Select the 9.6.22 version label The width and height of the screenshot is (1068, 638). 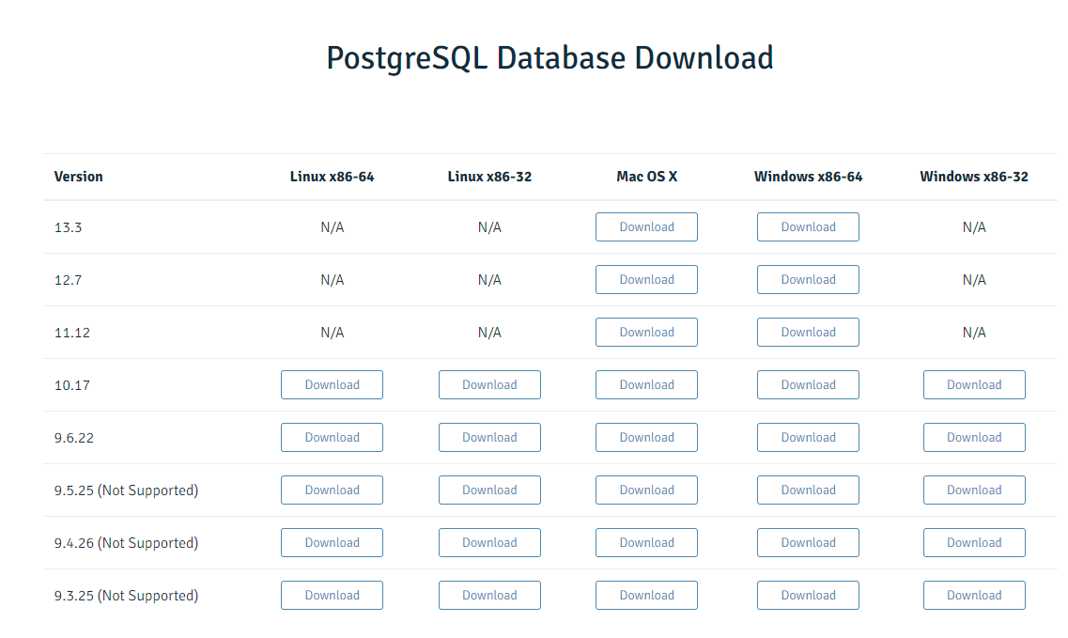[73, 438]
